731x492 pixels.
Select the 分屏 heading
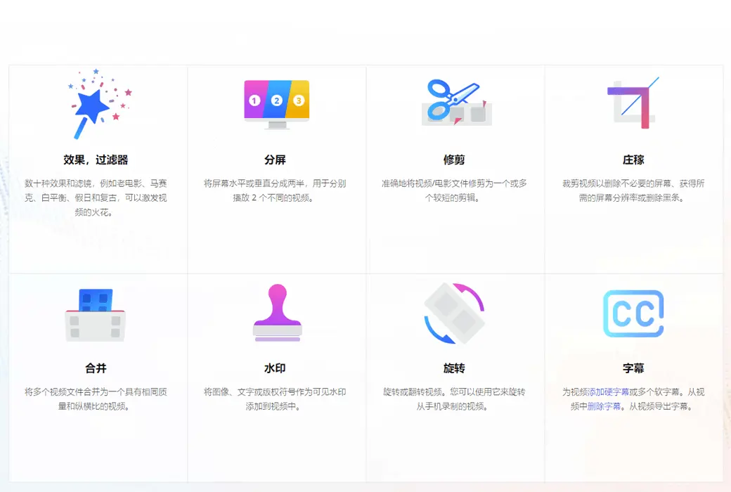[275, 160]
